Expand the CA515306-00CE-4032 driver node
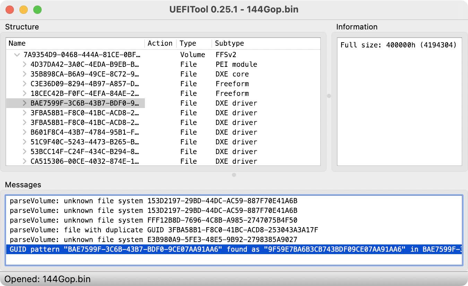This screenshot has height=286, width=468. [x=25, y=161]
